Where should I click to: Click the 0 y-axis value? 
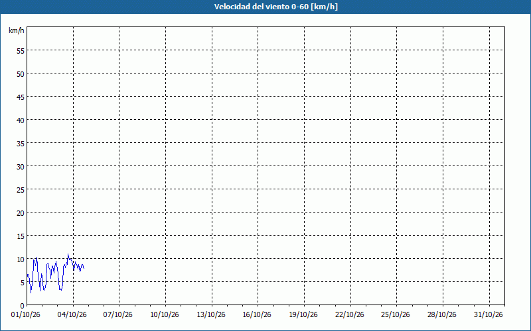23,306
